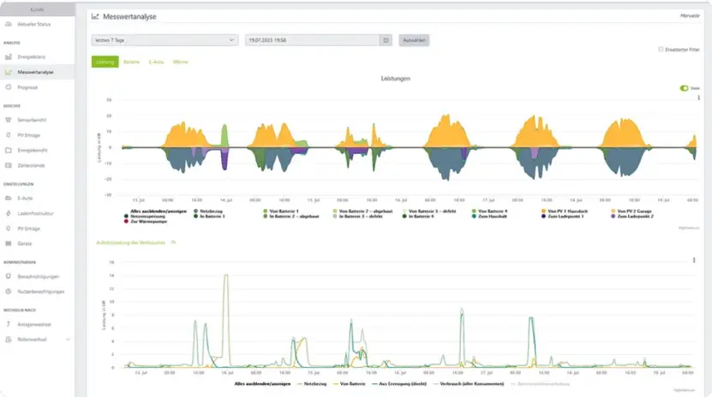712x397 pixels.
Task: Switch to the Batterie tab
Action: (131, 62)
